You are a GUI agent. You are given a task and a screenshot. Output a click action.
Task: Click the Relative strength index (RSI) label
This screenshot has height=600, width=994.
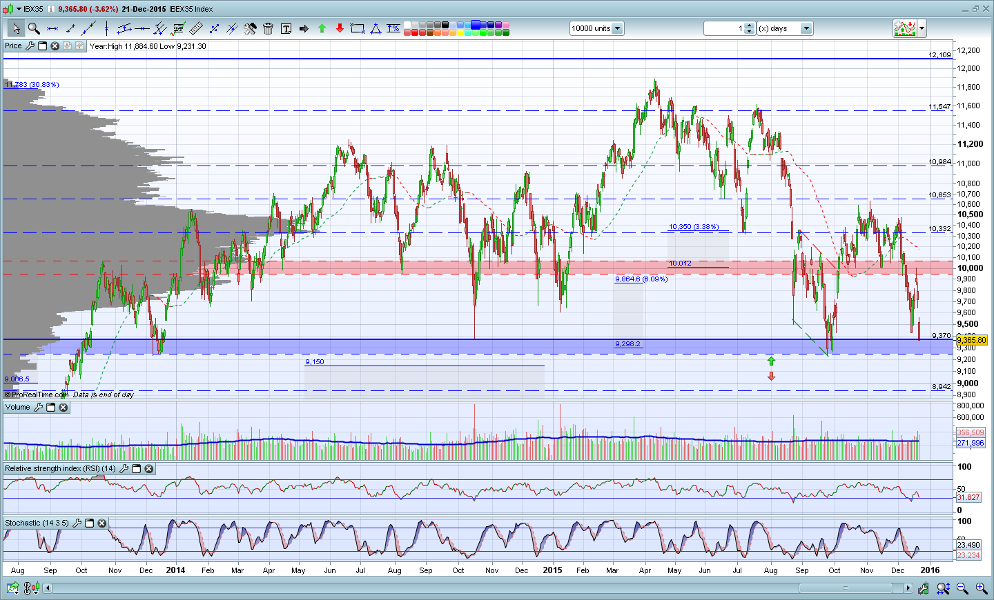click(x=61, y=469)
